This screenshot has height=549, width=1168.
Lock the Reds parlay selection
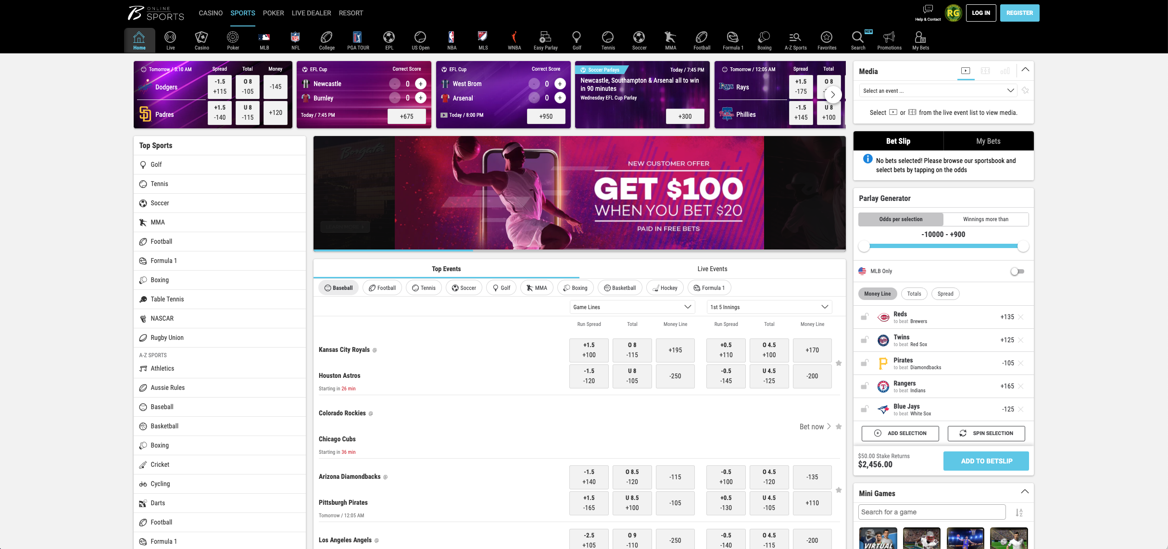pos(864,317)
